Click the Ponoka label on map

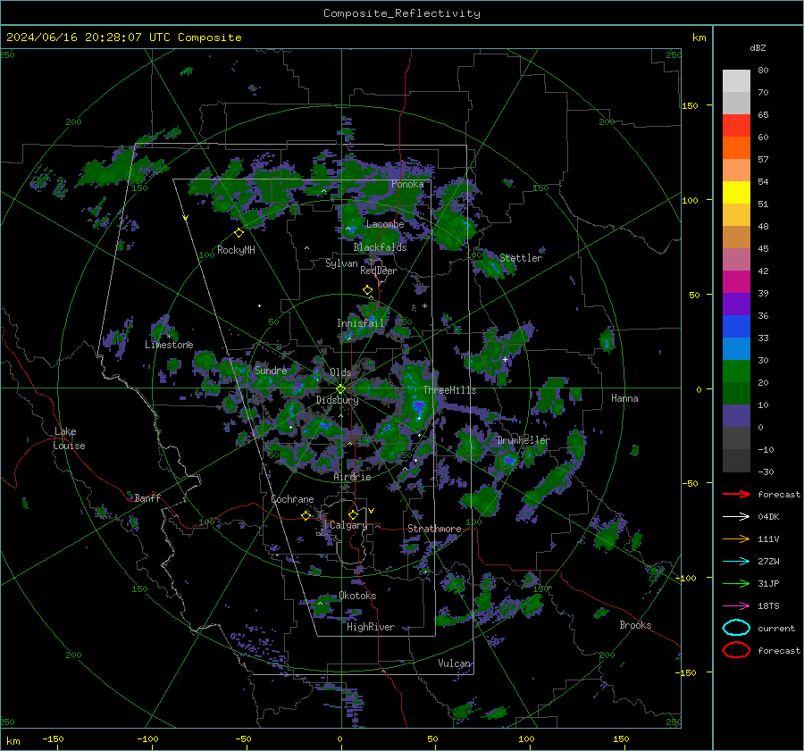coord(407,184)
